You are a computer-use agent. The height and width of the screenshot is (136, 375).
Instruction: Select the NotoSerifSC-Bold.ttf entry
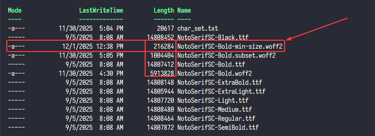(211, 64)
